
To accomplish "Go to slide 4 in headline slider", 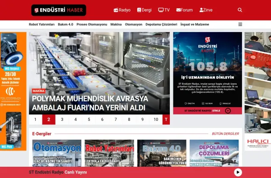I will (75, 119).
